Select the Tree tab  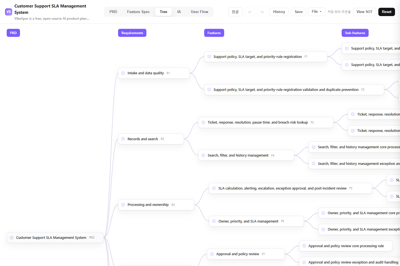coord(164,12)
